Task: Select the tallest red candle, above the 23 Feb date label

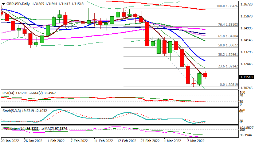Action: 147,34
